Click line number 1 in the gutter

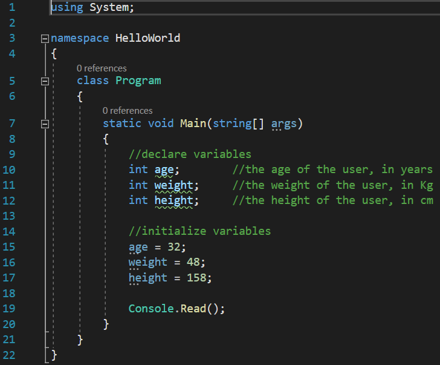[12, 7]
